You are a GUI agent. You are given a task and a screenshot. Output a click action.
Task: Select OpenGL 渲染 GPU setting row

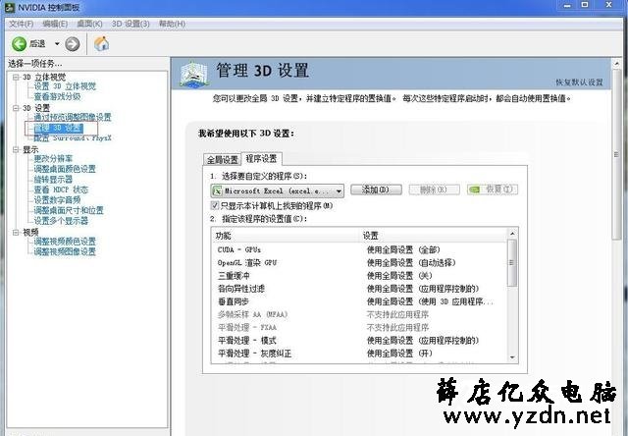(359, 263)
